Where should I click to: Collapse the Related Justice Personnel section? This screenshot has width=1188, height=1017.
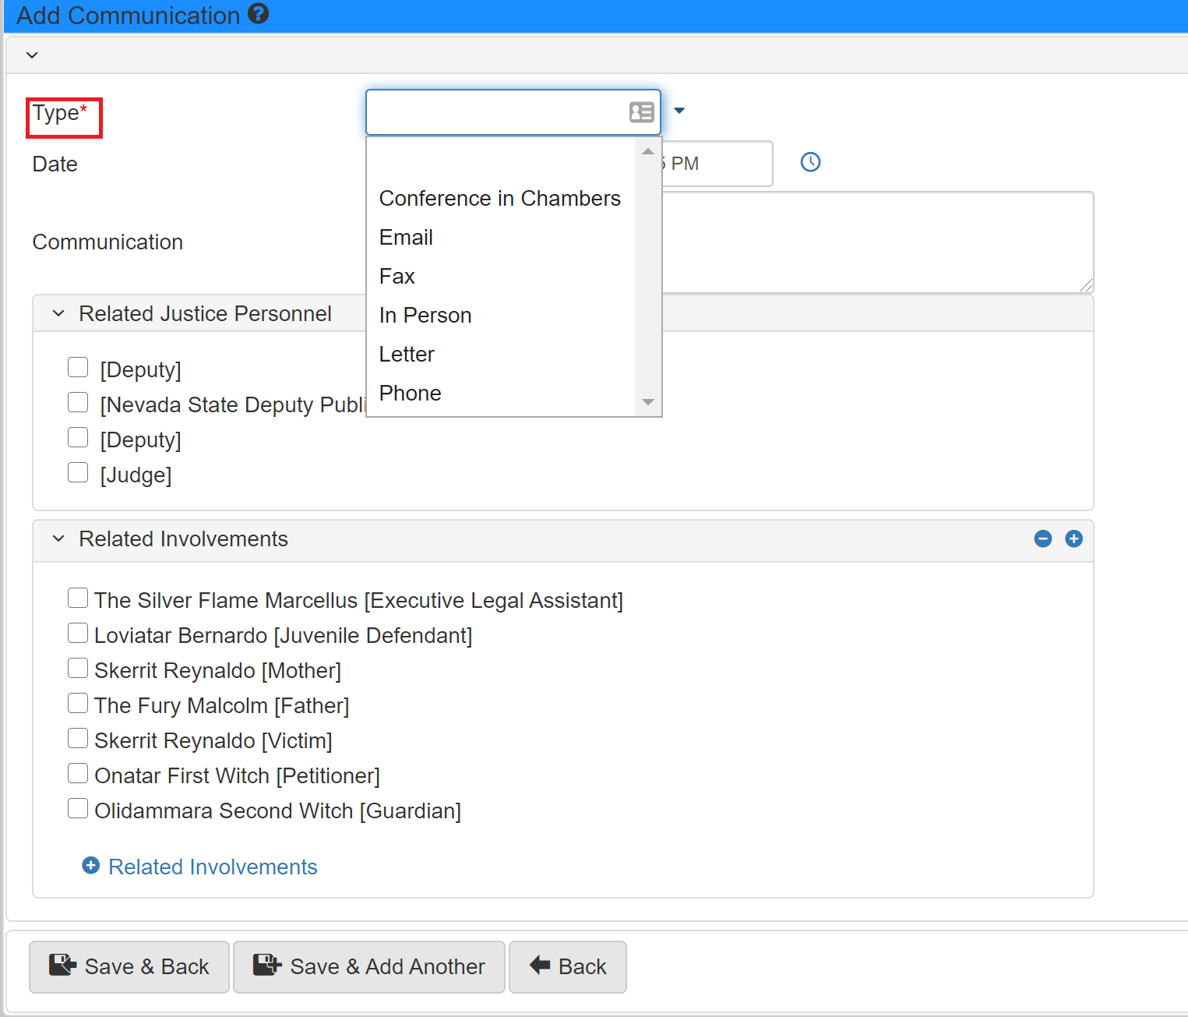(58, 313)
